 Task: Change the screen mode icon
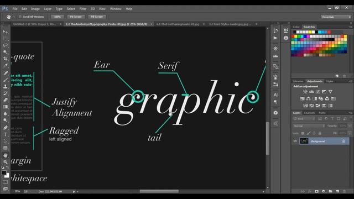5,188
